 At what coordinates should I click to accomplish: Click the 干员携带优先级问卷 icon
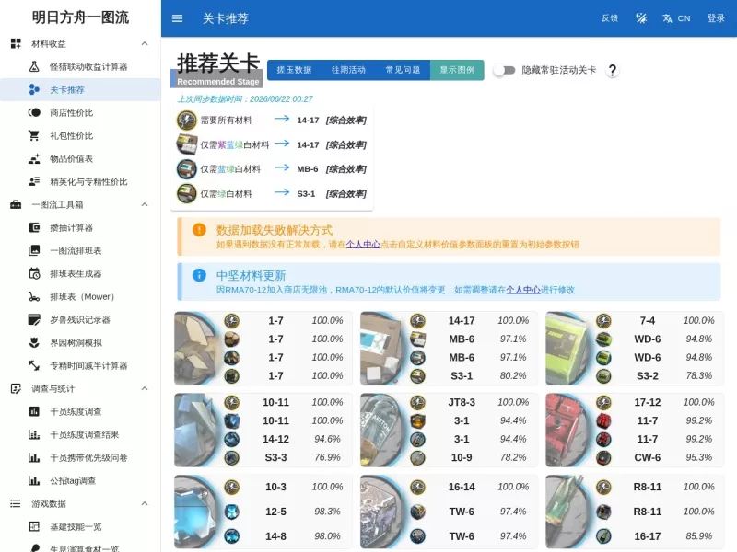pyautogui.click(x=34, y=457)
